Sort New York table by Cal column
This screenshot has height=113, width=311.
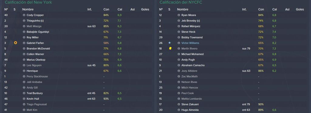click(120, 9)
